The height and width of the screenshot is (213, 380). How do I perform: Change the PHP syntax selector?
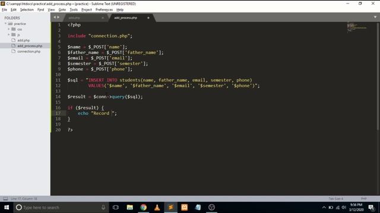[x=363, y=199]
